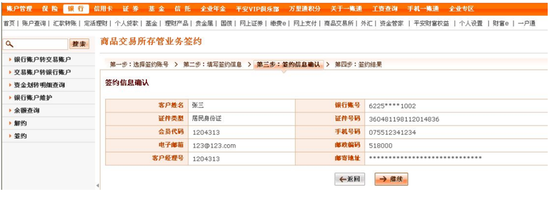Open the 账户管理 top menu
The image size is (550, 219).
(x=20, y=9)
